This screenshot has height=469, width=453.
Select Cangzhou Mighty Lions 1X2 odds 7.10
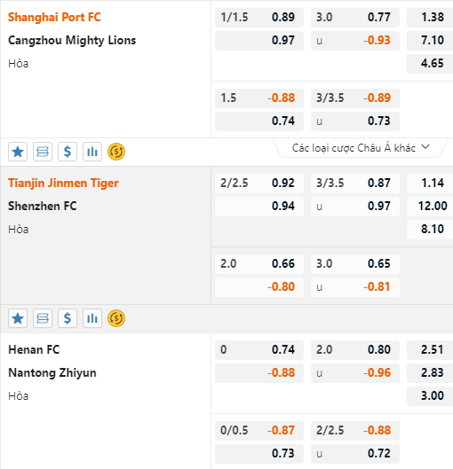pyautogui.click(x=430, y=41)
